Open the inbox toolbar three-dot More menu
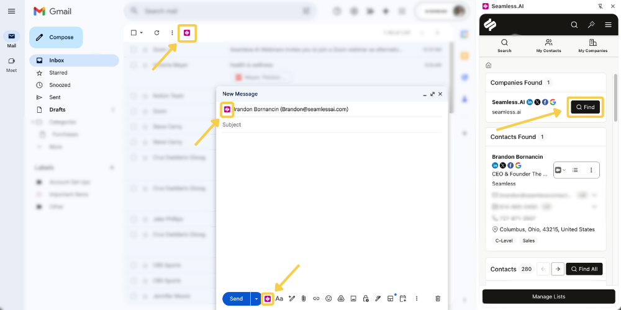The width and height of the screenshot is (621, 310). pos(172,33)
